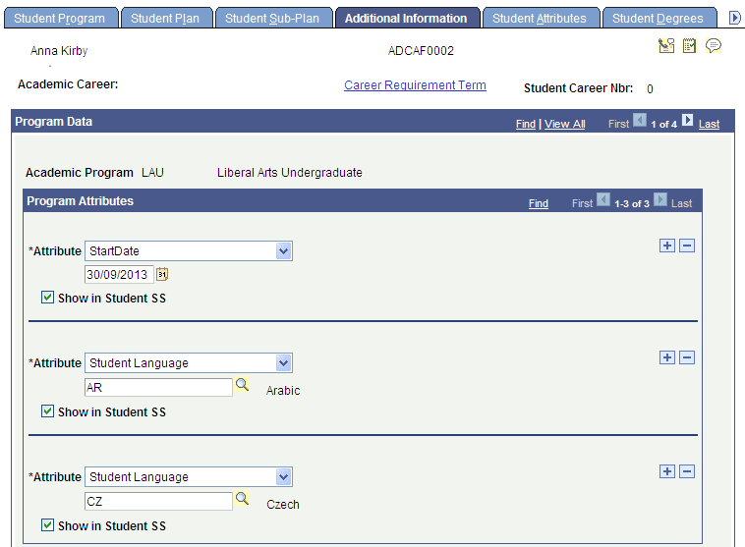
Task: Click Liberal Arts Undergraduate description
Action: point(289,173)
